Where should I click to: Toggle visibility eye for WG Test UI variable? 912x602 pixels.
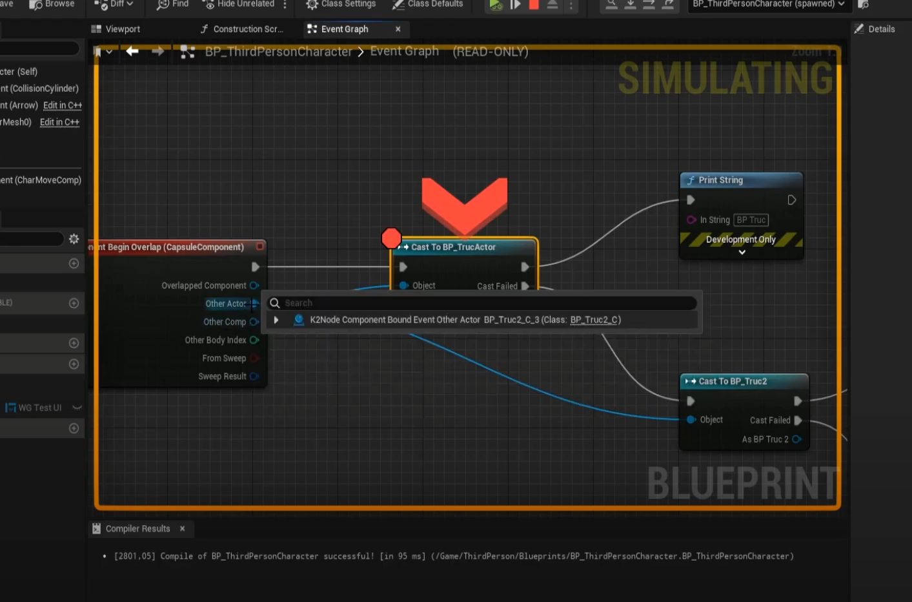tap(77, 408)
